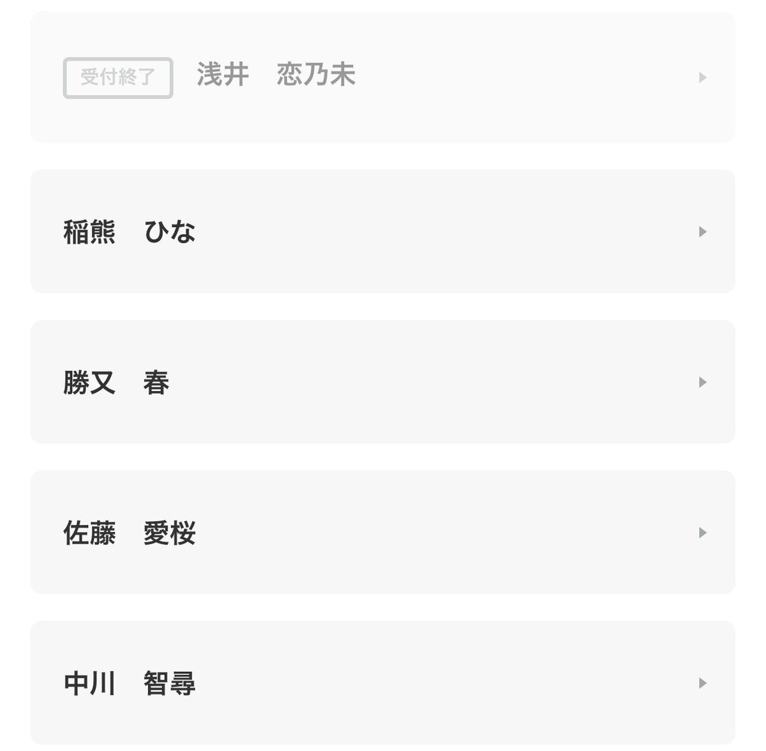Tap the triangle icon for 中川 智尋
Screen dimensions: 766x751
tap(702, 683)
